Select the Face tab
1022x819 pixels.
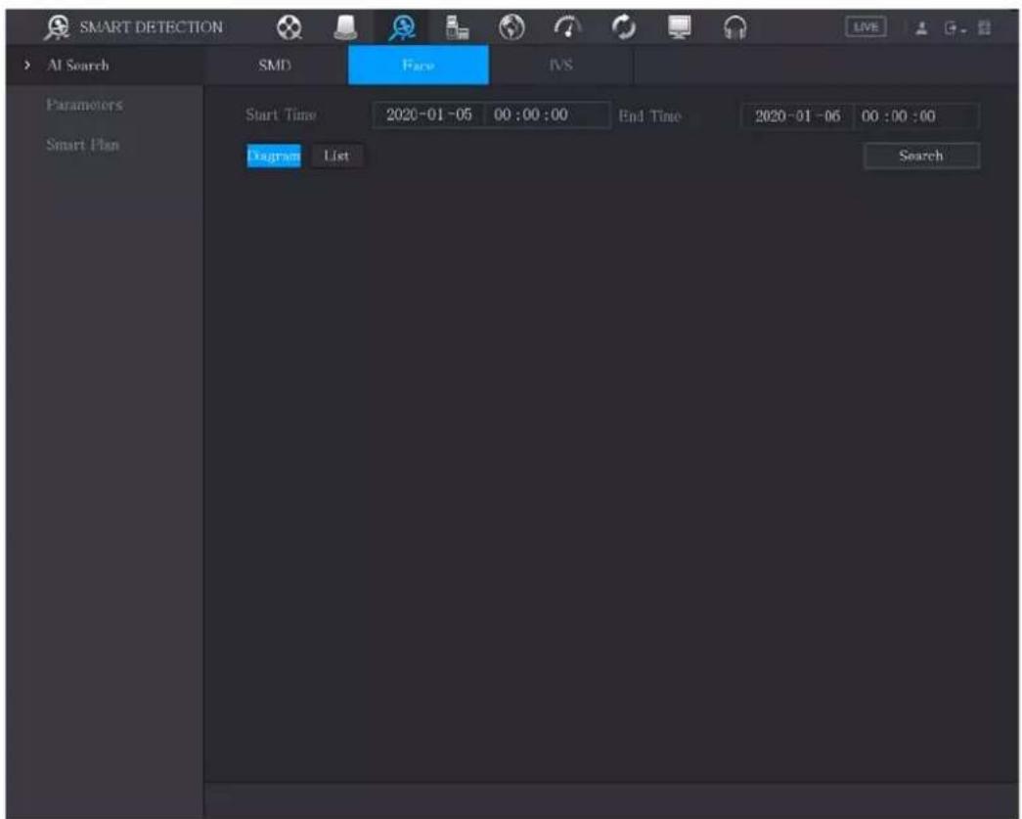point(419,66)
